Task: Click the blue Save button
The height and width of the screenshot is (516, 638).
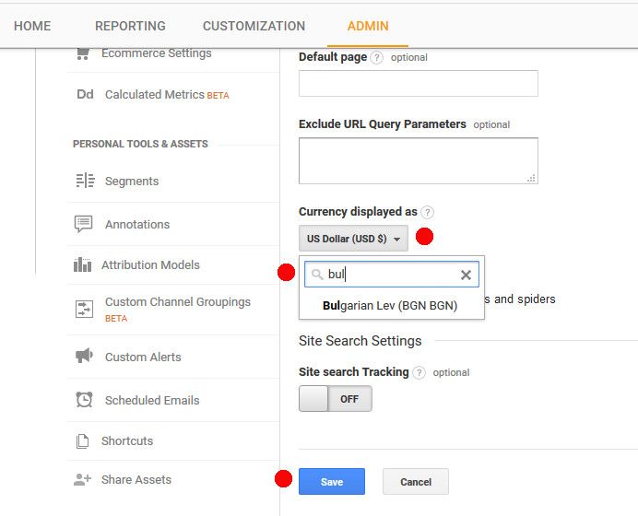Action: pyautogui.click(x=332, y=481)
